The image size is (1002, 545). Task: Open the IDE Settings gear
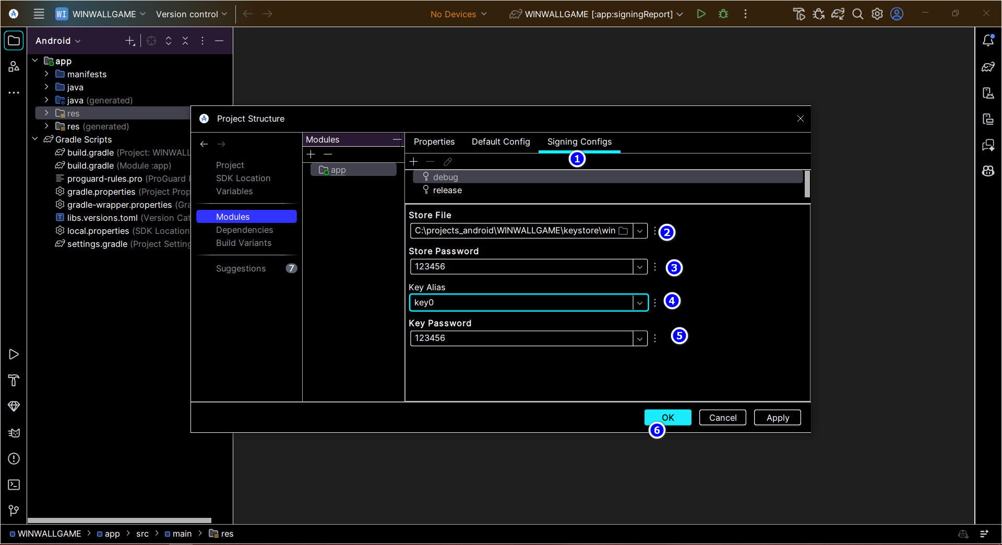pyautogui.click(x=877, y=14)
